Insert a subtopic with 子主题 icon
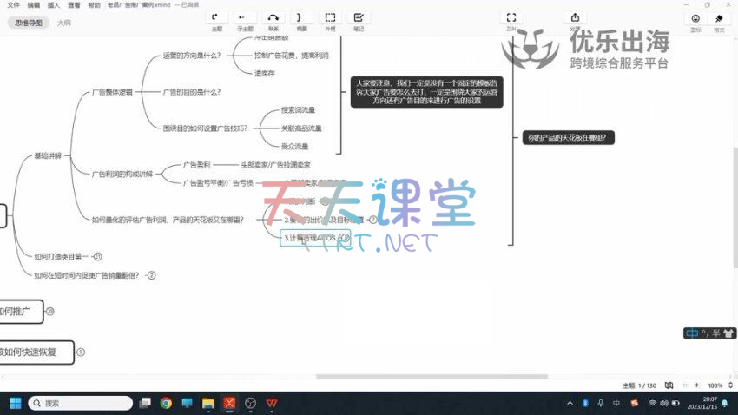The width and height of the screenshot is (738, 415). pyautogui.click(x=245, y=17)
